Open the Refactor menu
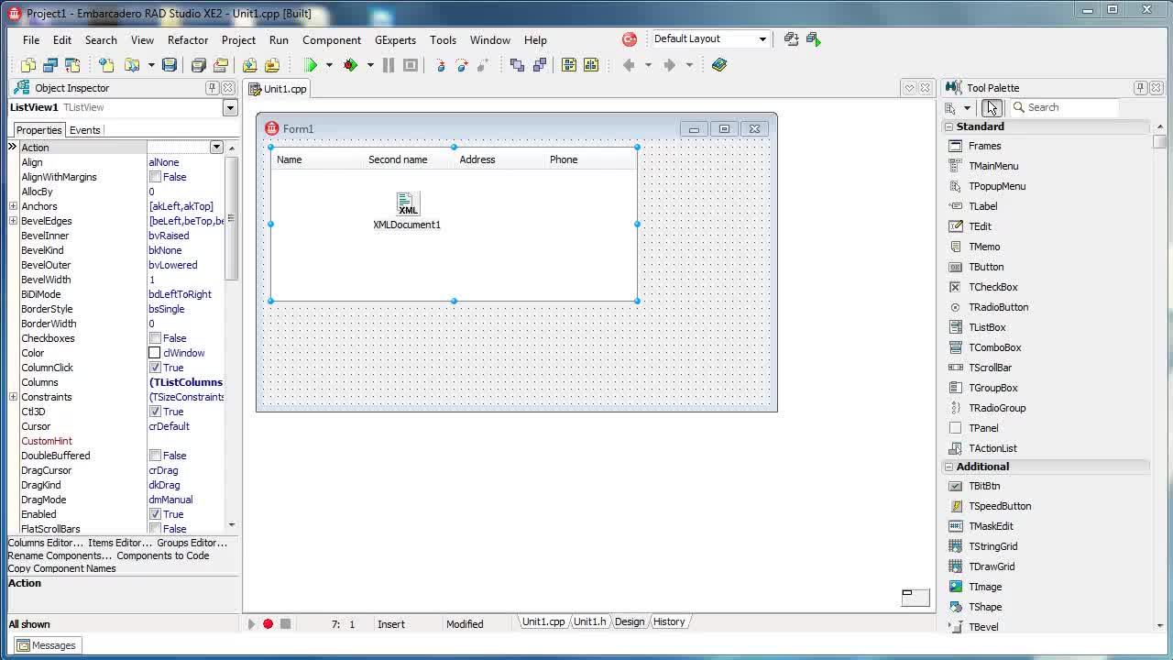This screenshot has width=1173, height=660. click(x=188, y=40)
